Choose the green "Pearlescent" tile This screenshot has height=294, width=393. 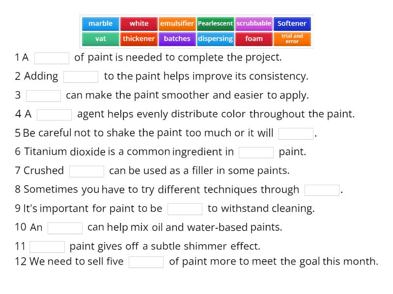(216, 23)
